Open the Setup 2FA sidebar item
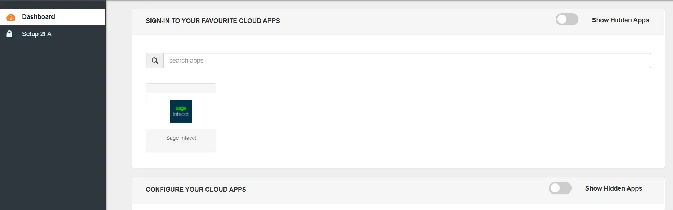The height and width of the screenshot is (210, 673). coord(53,34)
